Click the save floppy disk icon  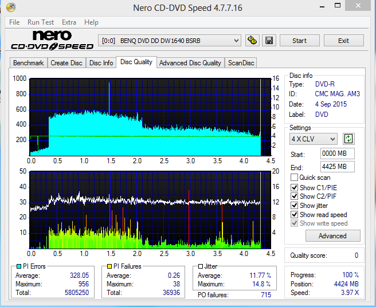(x=269, y=40)
